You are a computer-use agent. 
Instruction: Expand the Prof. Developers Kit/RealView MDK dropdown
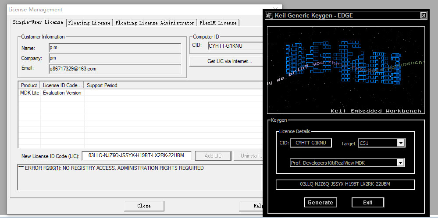coord(401,163)
